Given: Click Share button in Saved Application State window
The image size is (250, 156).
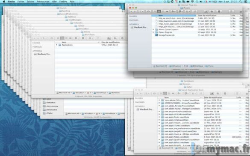Looking at the screenshot, I should [x=201, y=93].
